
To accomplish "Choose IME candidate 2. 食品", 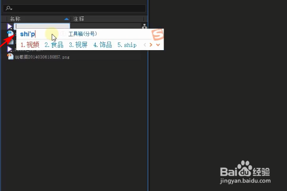I will tap(54, 45).
